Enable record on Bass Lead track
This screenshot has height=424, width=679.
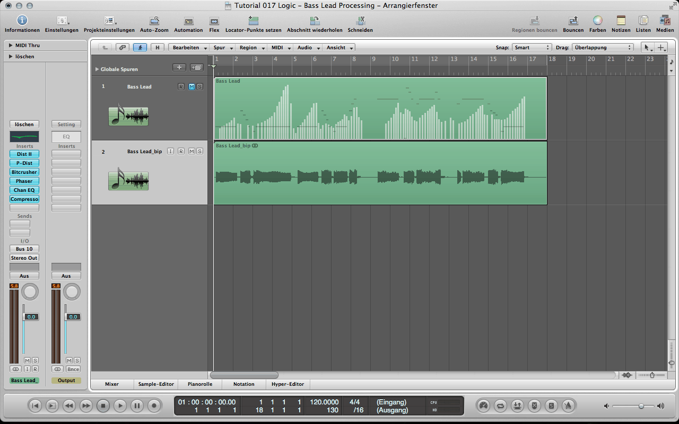pos(181,87)
